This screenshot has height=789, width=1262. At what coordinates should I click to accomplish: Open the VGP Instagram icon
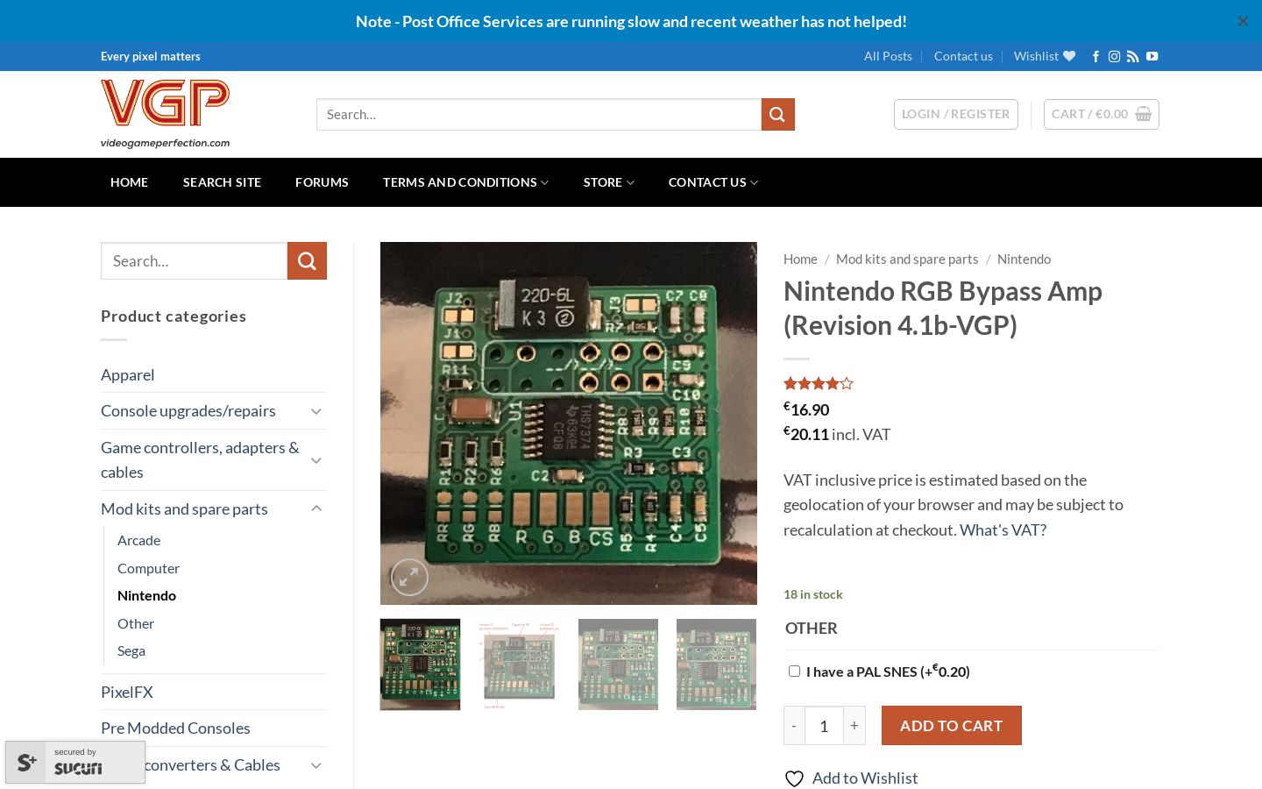pyautogui.click(x=1114, y=56)
